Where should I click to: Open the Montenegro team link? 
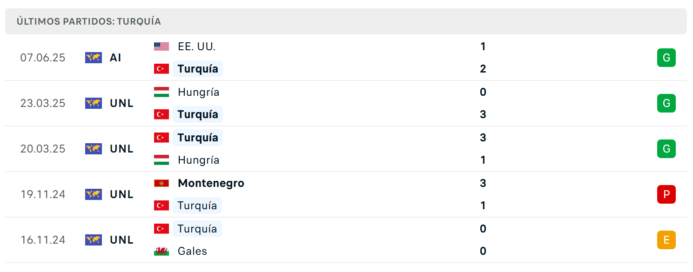point(211,183)
